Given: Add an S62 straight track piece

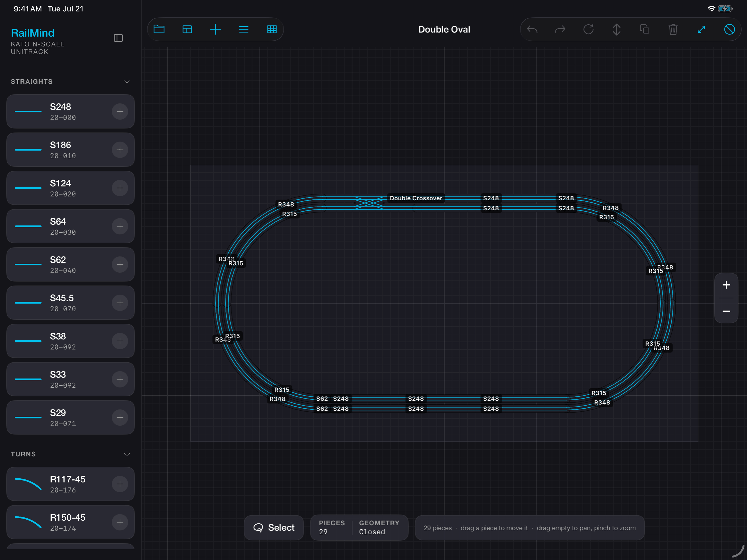Looking at the screenshot, I should tap(120, 264).
